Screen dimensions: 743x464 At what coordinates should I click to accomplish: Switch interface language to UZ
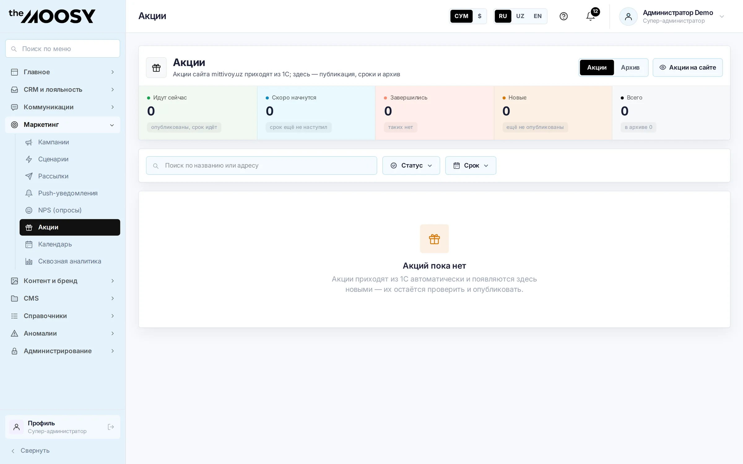point(520,16)
